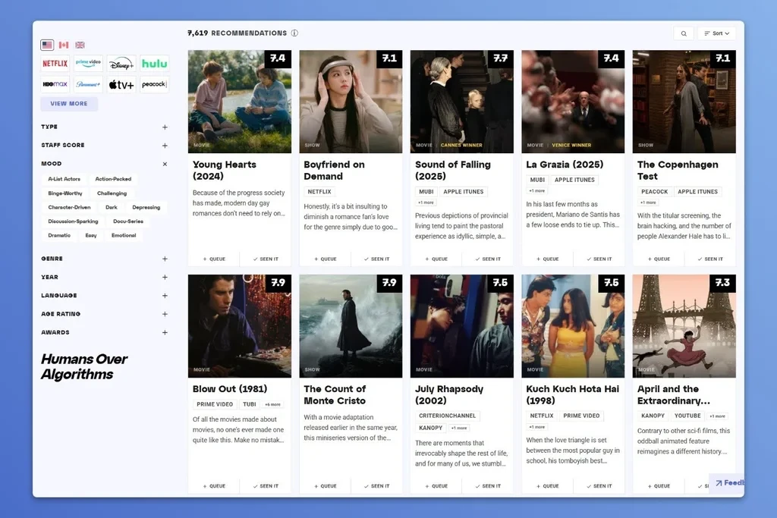
Task: Toggle the Discussion-Sparking mood tag
Action: point(73,221)
